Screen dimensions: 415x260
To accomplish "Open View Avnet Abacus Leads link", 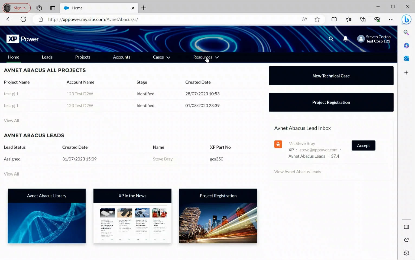I will [x=297, y=172].
